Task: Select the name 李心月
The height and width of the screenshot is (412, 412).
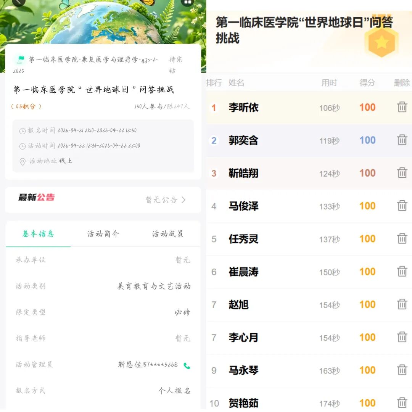Action: coord(243,337)
